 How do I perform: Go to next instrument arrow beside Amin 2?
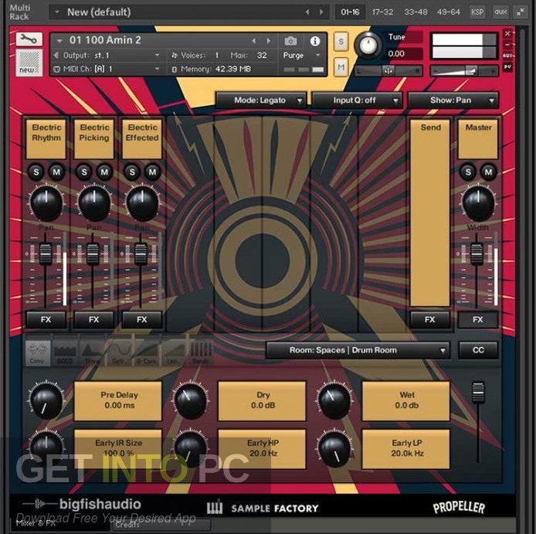pos(269,41)
